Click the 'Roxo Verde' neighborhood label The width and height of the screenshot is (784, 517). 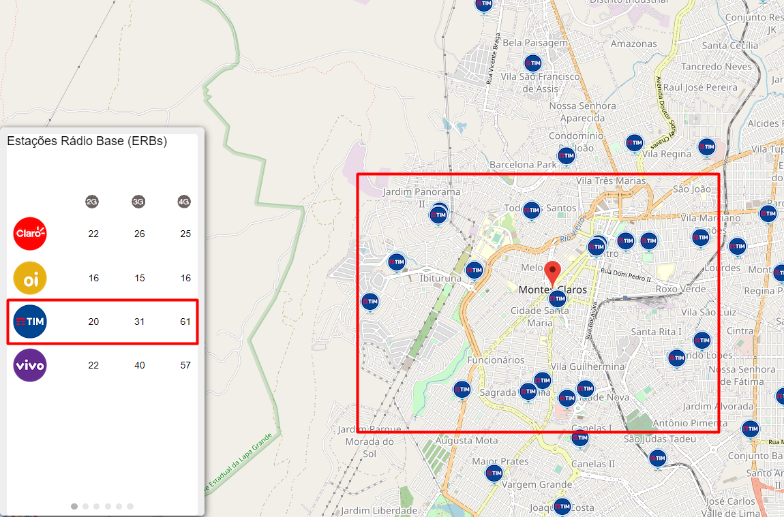click(x=680, y=289)
